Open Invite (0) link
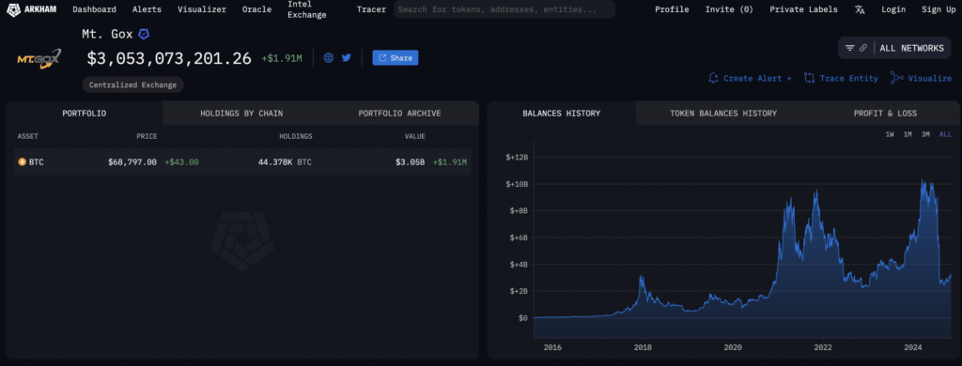The image size is (962, 366). (729, 9)
